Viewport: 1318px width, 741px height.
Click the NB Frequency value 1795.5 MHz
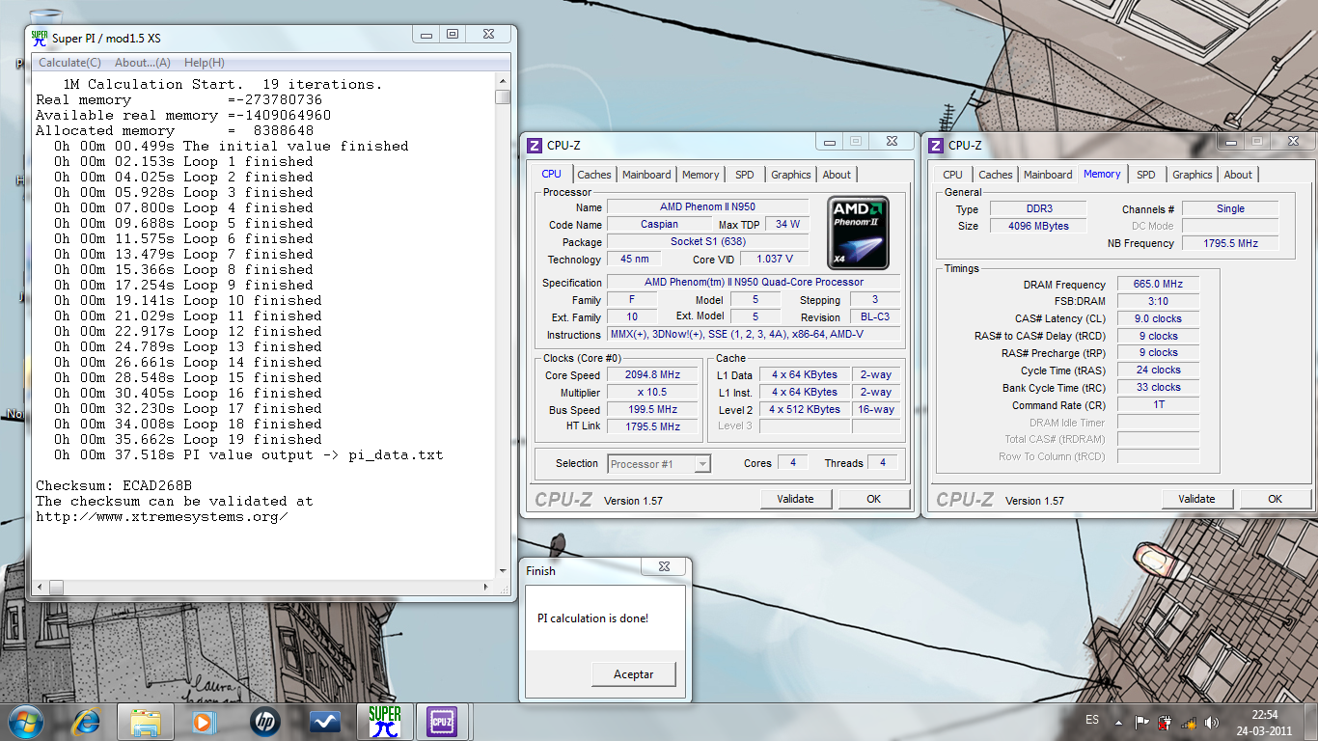click(x=1230, y=243)
